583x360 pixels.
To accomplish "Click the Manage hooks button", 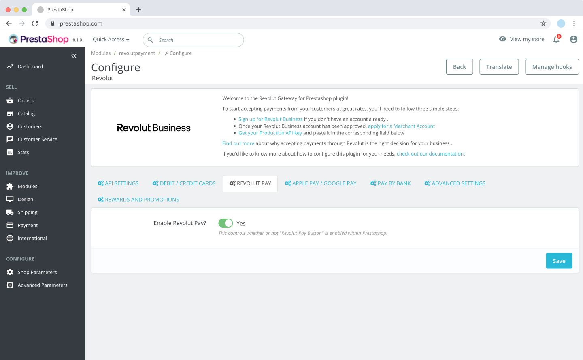I will tap(552, 67).
